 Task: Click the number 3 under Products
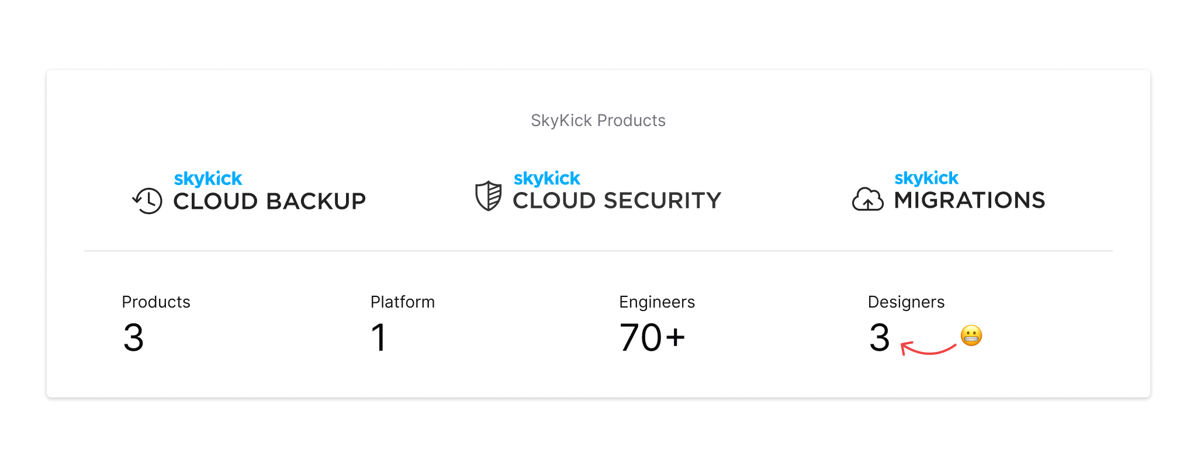click(x=134, y=338)
